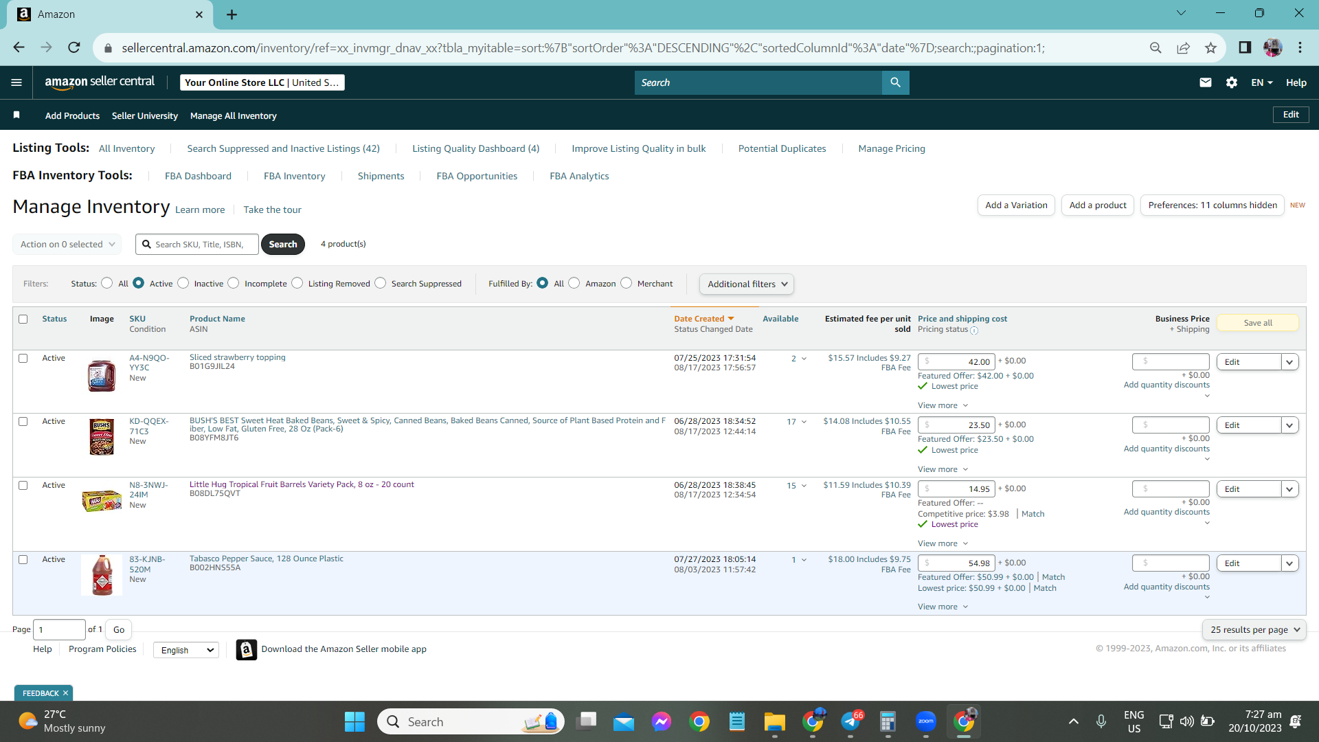Edit the 42.00 price field for strawberry topping
The width and height of the screenshot is (1319, 742).
point(956,362)
